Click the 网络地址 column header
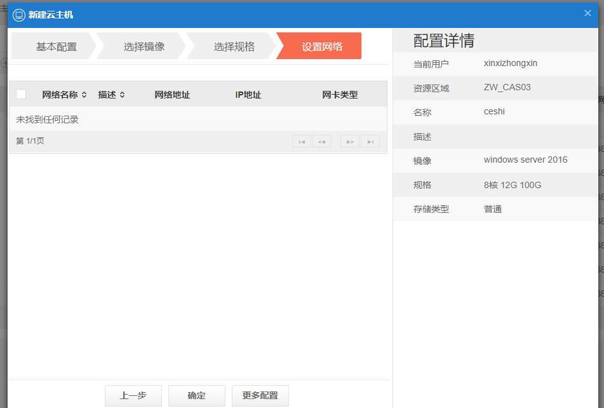Image resolution: width=604 pixels, height=408 pixels. point(172,95)
